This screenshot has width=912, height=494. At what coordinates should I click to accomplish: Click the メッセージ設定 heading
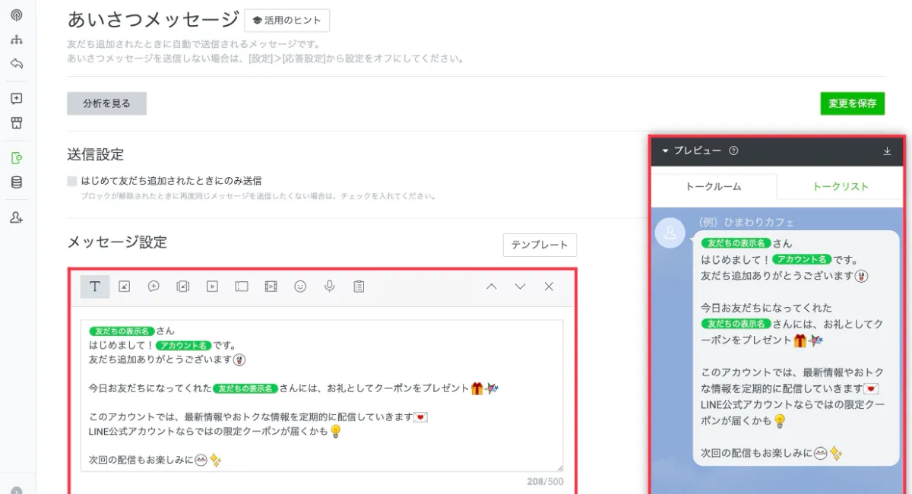tap(117, 242)
